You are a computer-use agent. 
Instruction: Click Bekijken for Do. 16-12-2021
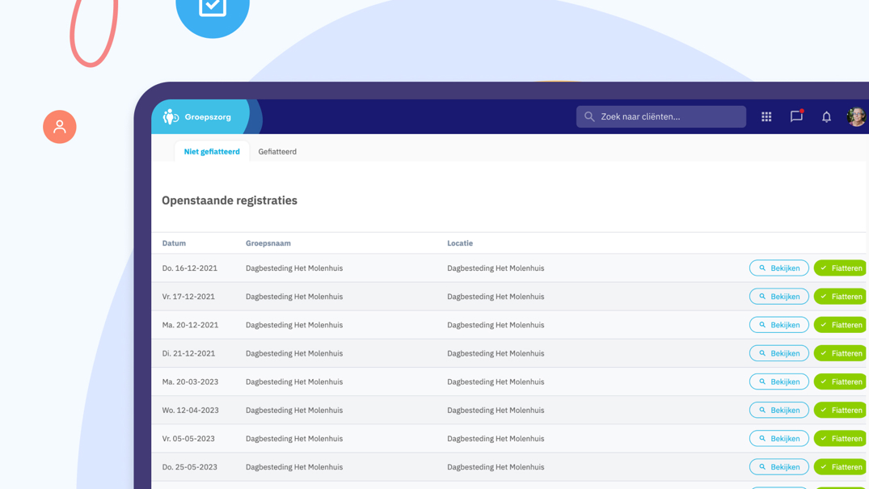pyautogui.click(x=779, y=268)
